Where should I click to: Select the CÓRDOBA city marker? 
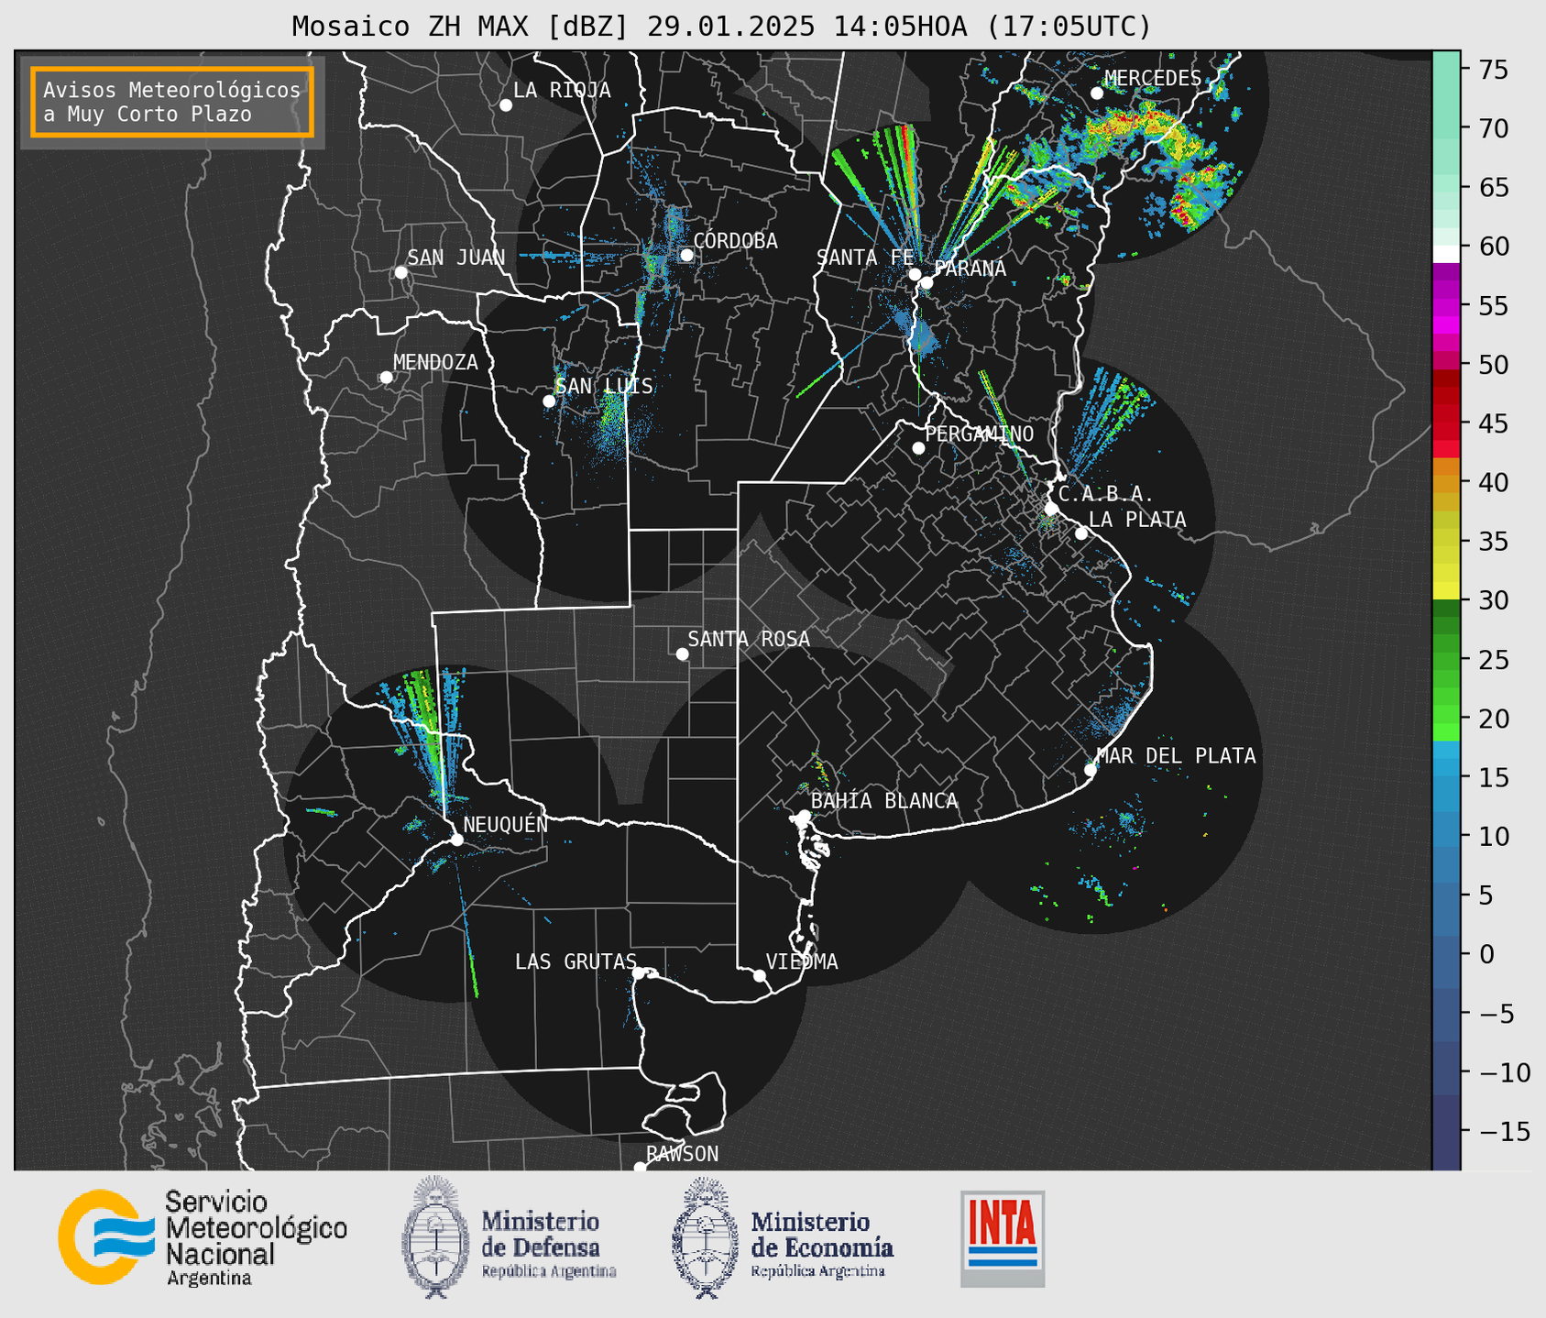point(687,255)
